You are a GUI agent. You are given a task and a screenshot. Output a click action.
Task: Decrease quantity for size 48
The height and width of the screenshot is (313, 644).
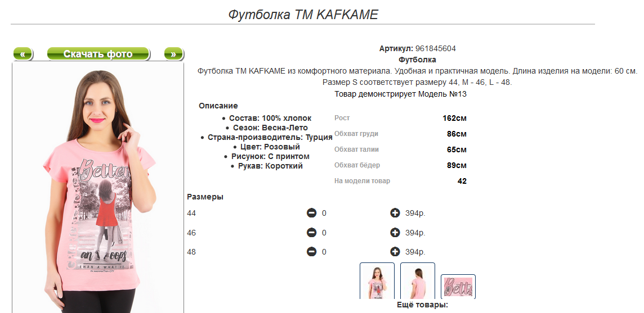pyautogui.click(x=312, y=251)
